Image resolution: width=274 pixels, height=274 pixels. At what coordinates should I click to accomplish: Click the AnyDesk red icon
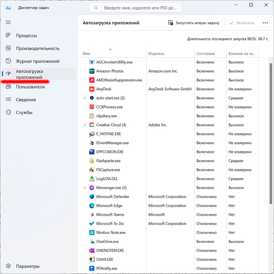tap(91, 89)
